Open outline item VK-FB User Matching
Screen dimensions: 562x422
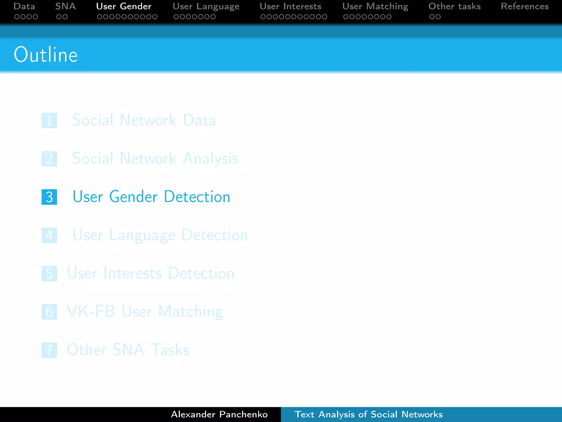145,312
